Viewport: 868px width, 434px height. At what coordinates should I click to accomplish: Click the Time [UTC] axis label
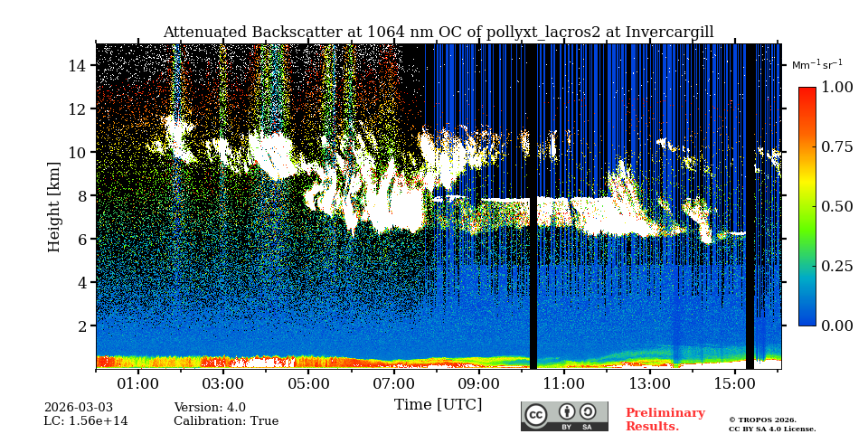[438, 404]
